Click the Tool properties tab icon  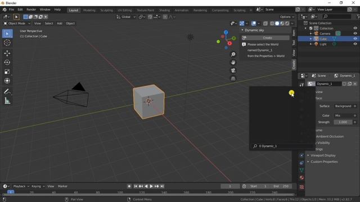coord(301,85)
